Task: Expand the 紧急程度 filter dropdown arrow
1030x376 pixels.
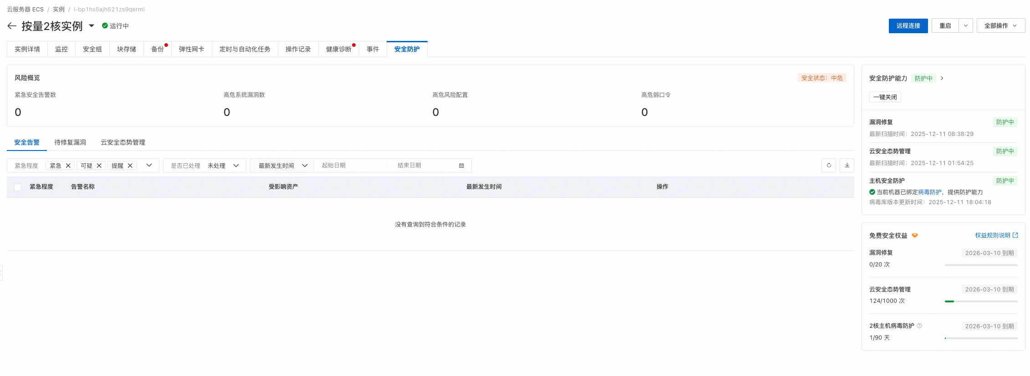Action: (x=149, y=165)
